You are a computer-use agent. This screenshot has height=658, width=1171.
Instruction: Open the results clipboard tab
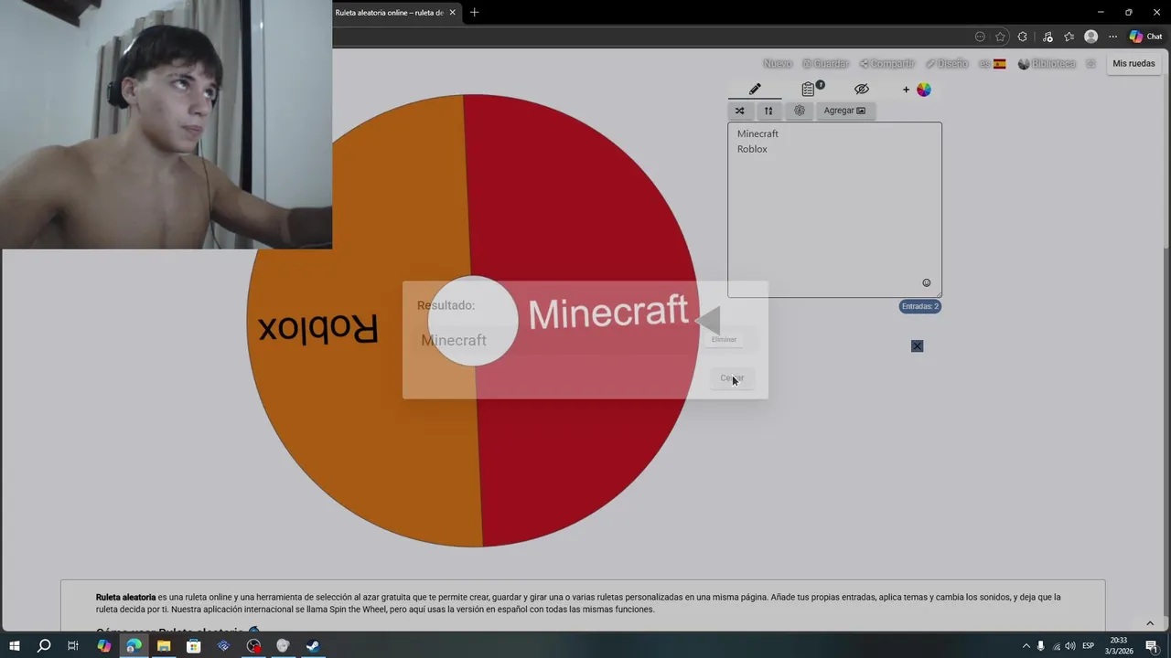tap(809, 90)
